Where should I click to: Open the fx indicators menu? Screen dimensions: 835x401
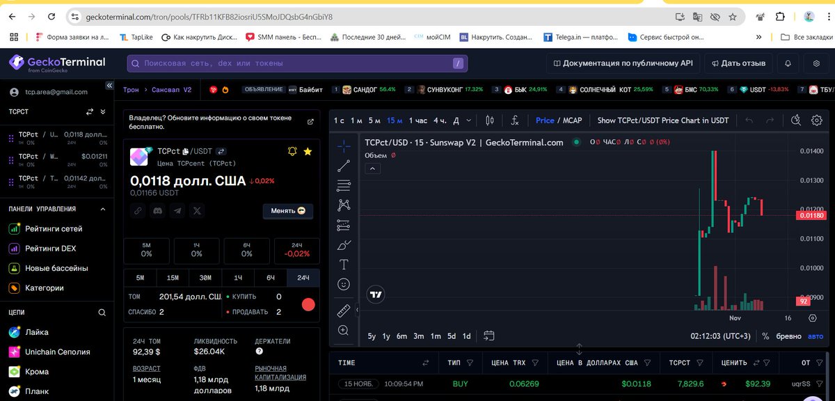(x=514, y=120)
